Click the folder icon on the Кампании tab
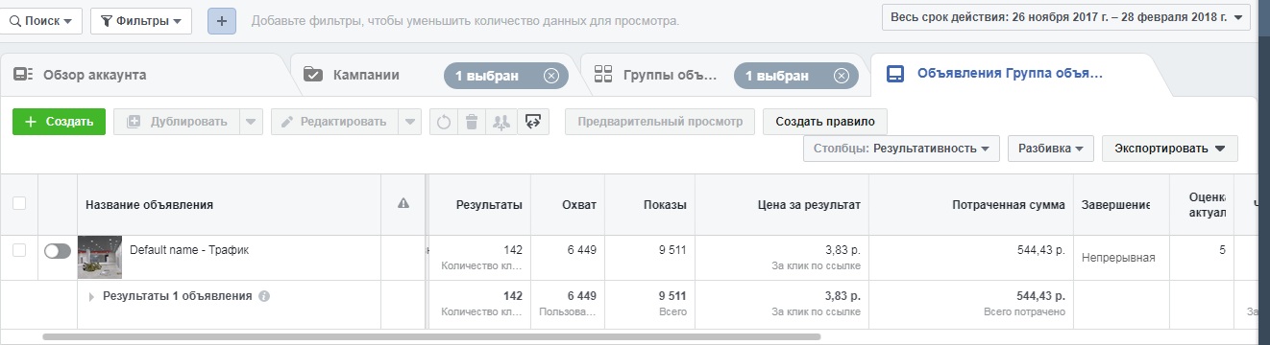 tap(313, 75)
